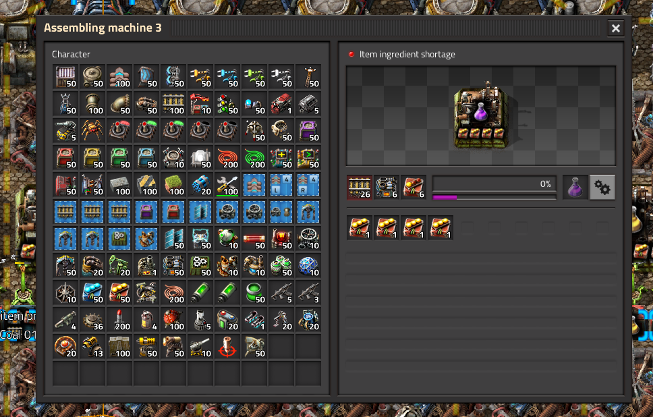Click the rail ingredient slot showing 26

pyautogui.click(x=360, y=188)
